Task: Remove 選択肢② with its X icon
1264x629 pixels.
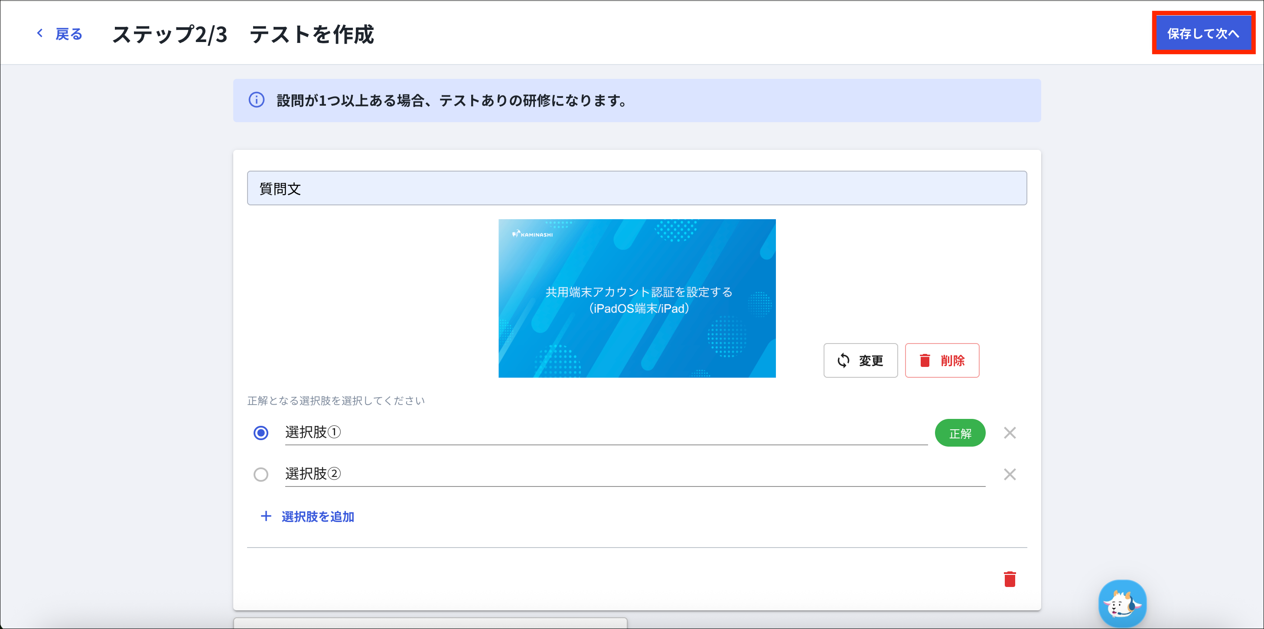Action: pyautogui.click(x=1009, y=475)
